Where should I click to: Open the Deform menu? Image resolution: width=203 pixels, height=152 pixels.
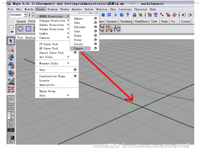(89, 9)
